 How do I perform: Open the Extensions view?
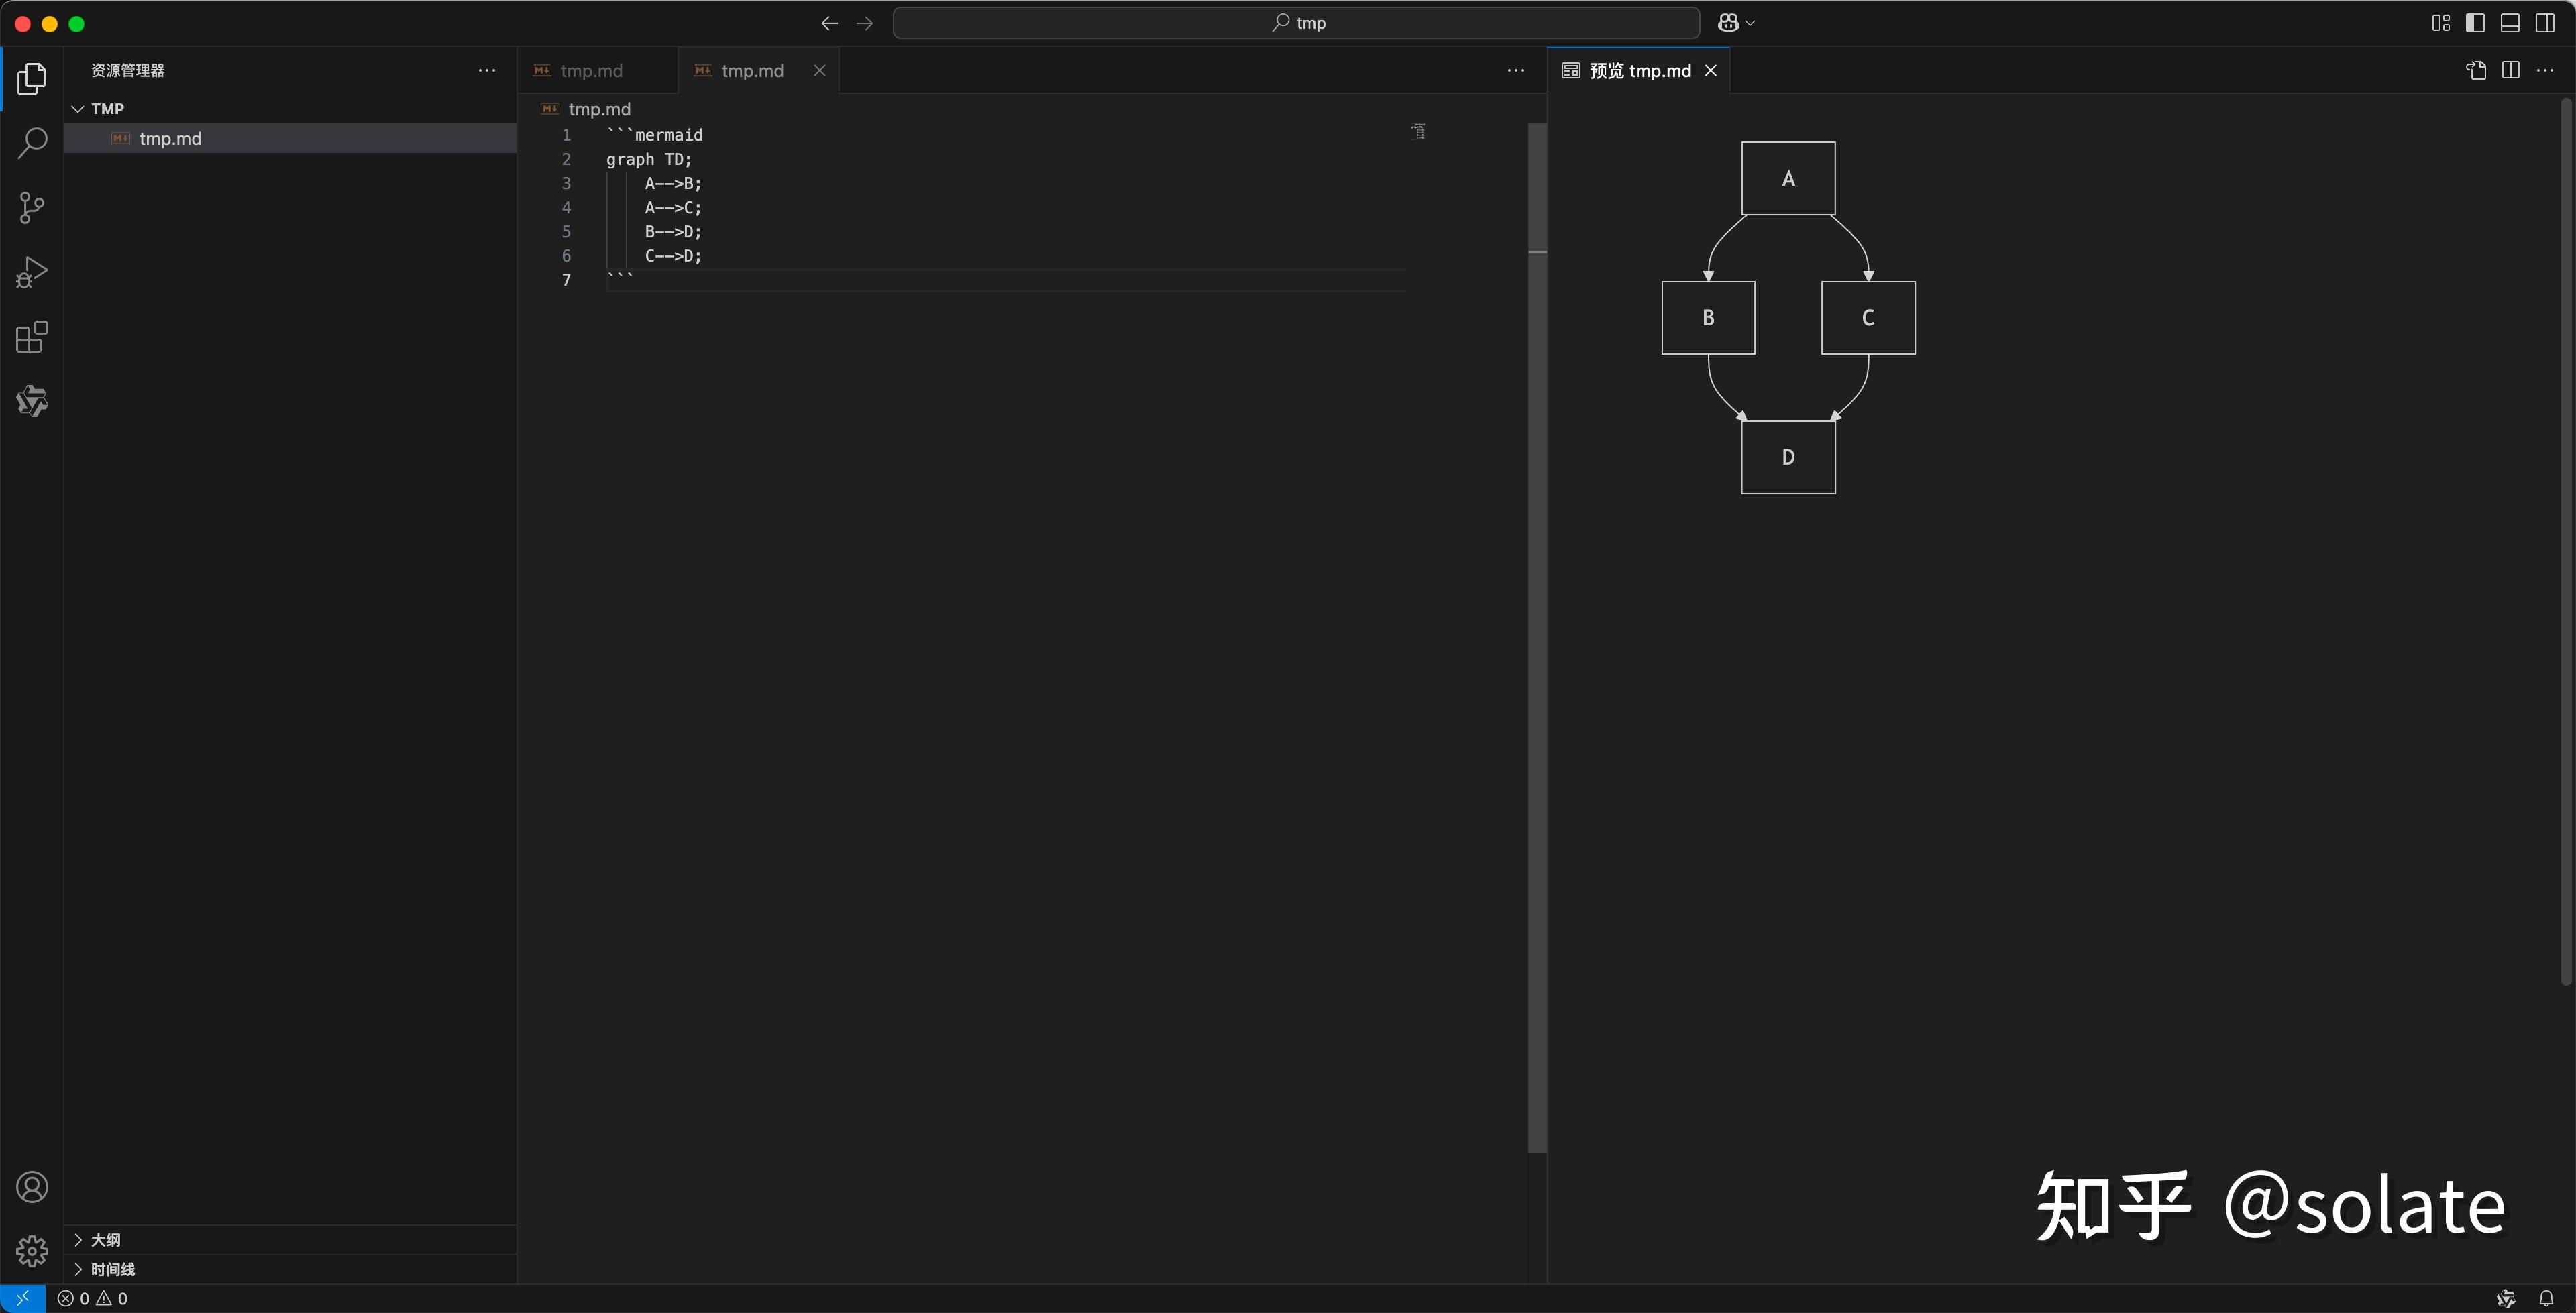pyautogui.click(x=31, y=337)
